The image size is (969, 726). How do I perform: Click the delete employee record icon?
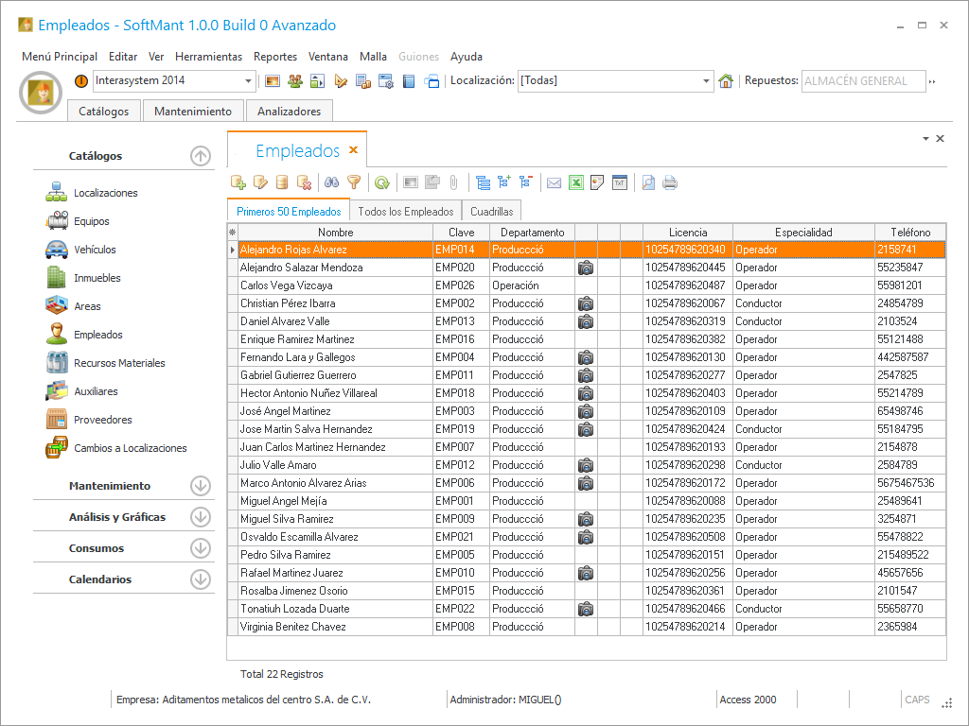pos(305,183)
